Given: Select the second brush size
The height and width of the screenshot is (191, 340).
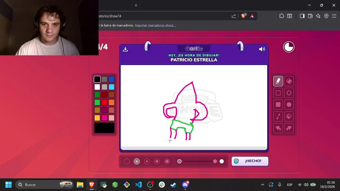Looking at the screenshot, I should (137, 161).
